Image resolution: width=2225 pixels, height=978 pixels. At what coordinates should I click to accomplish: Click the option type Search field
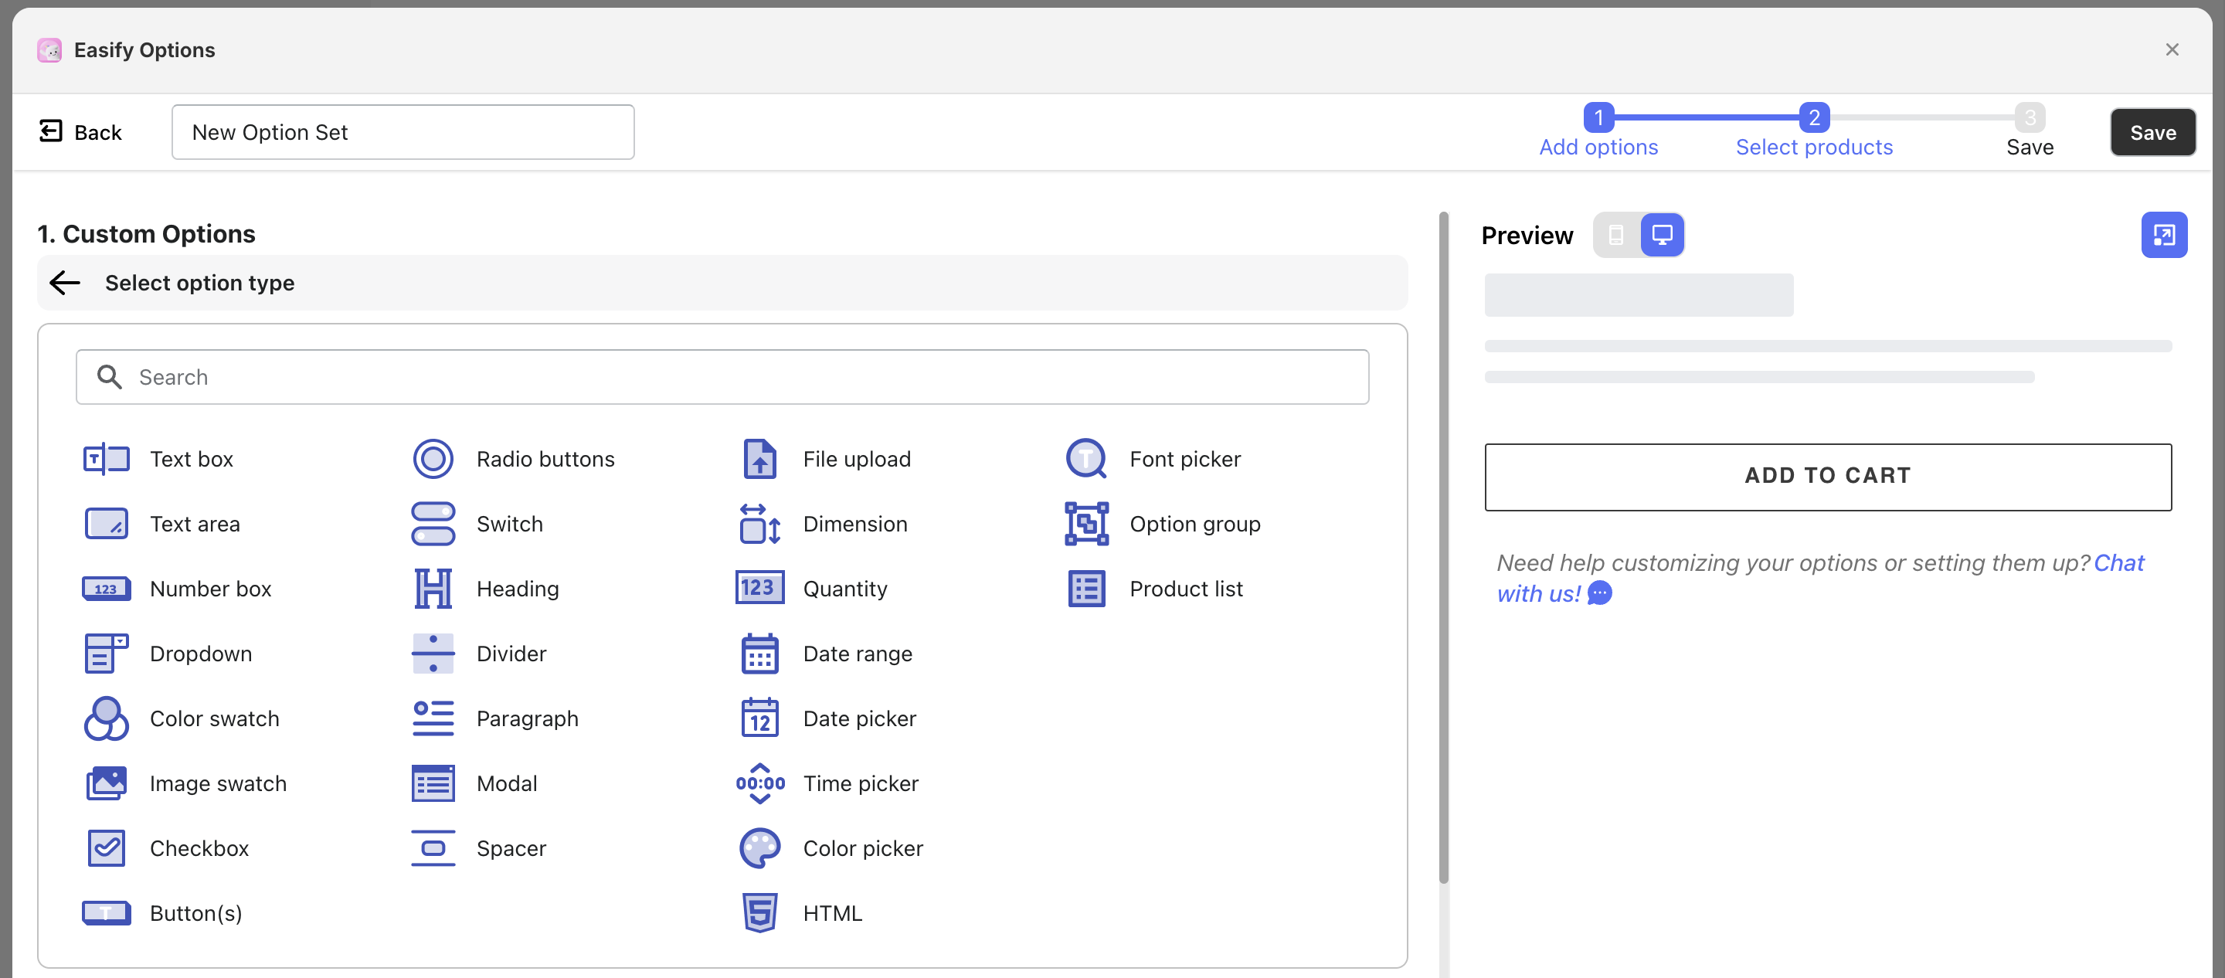722,377
